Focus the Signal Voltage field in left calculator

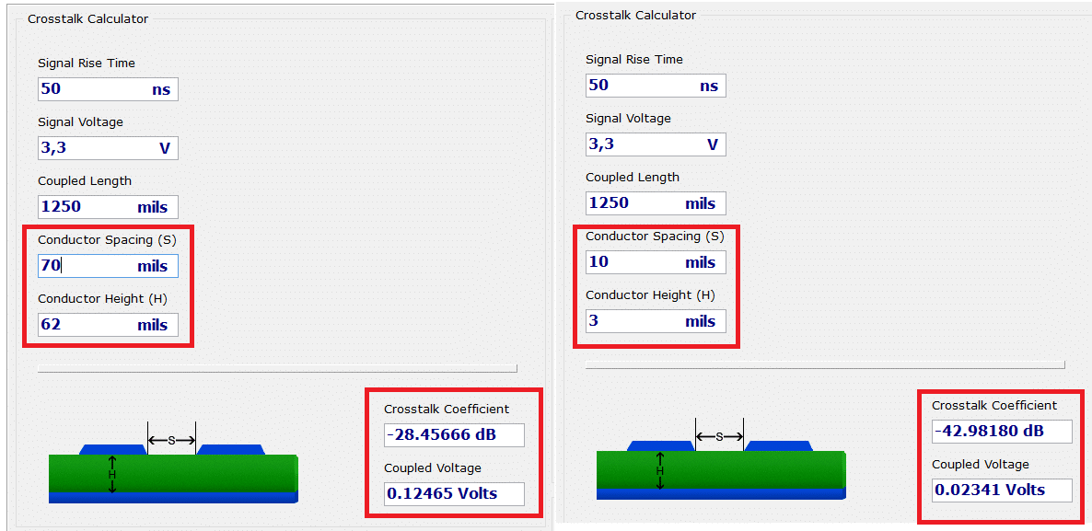click(x=107, y=148)
